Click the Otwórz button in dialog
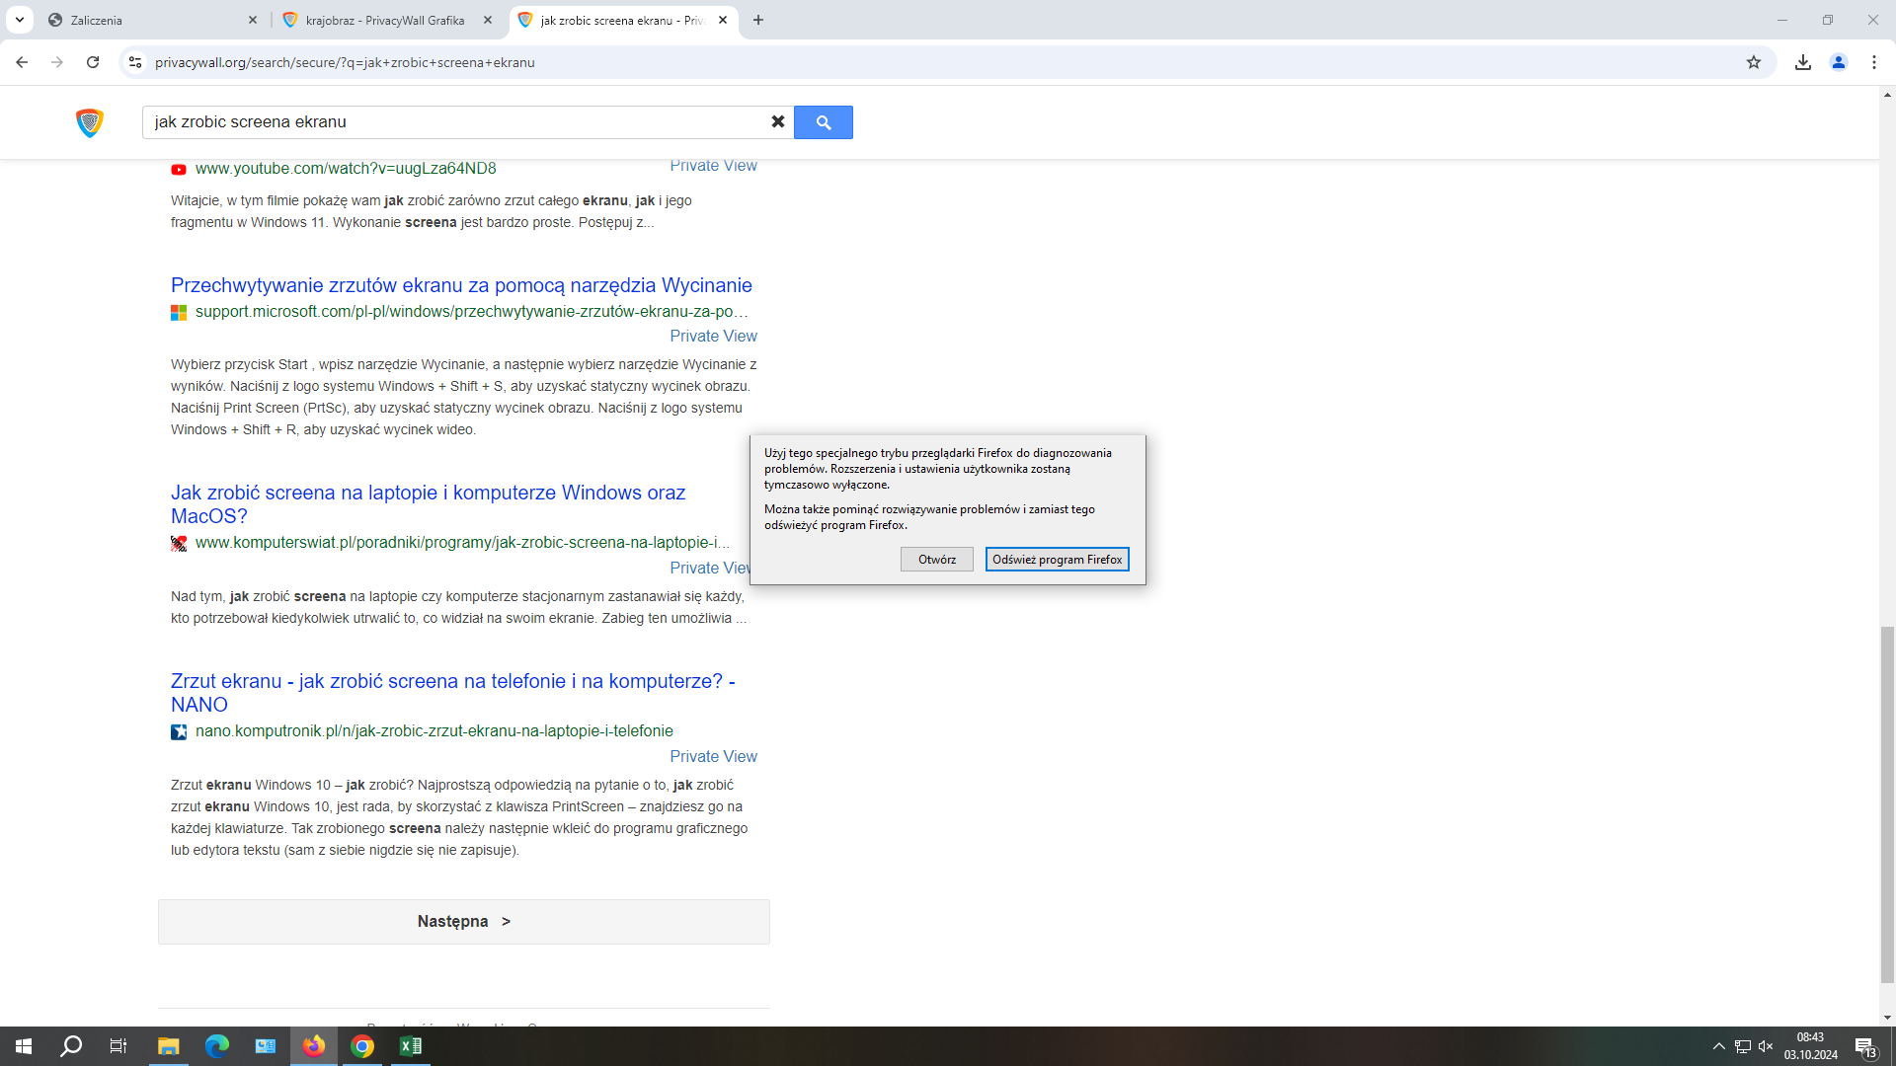The width and height of the screenshot is (1896, 1066). pyautogui.click(x=936, y=560)
